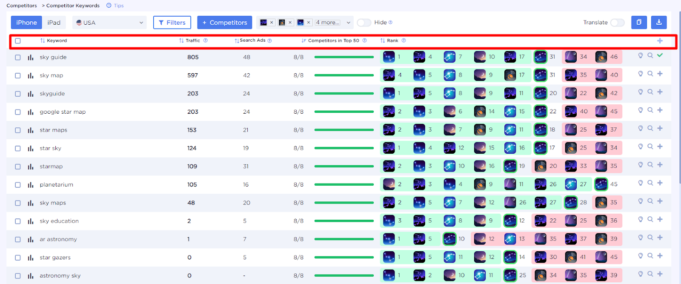
Task: Add starmap keyword with plus icon
Action: pyautogui.click(x=660, y=164)
